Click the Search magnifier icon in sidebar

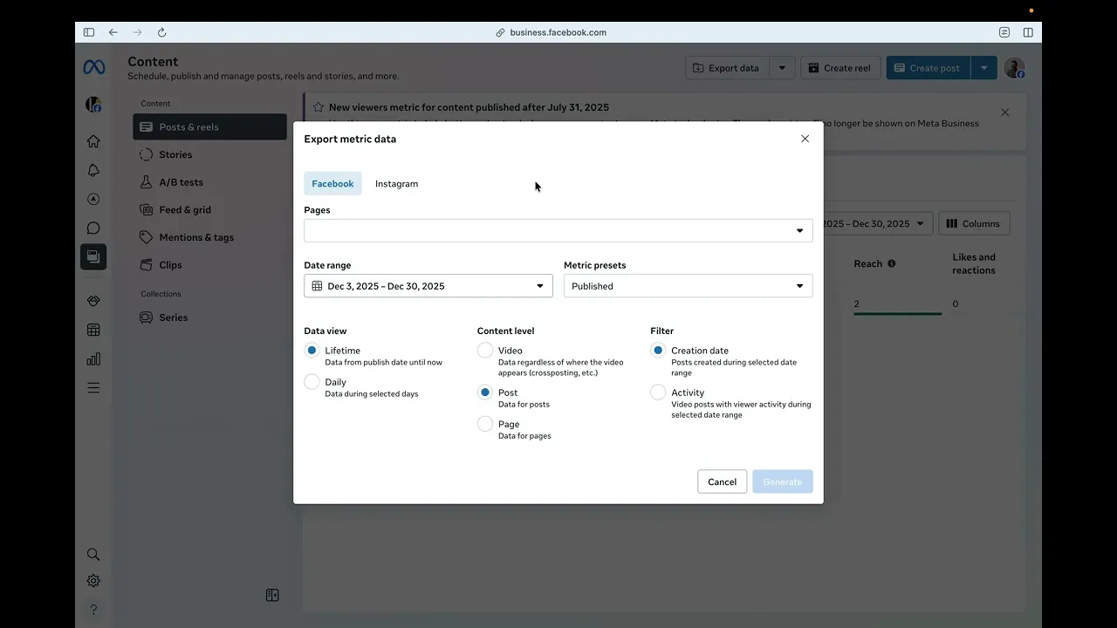[93, 554]
